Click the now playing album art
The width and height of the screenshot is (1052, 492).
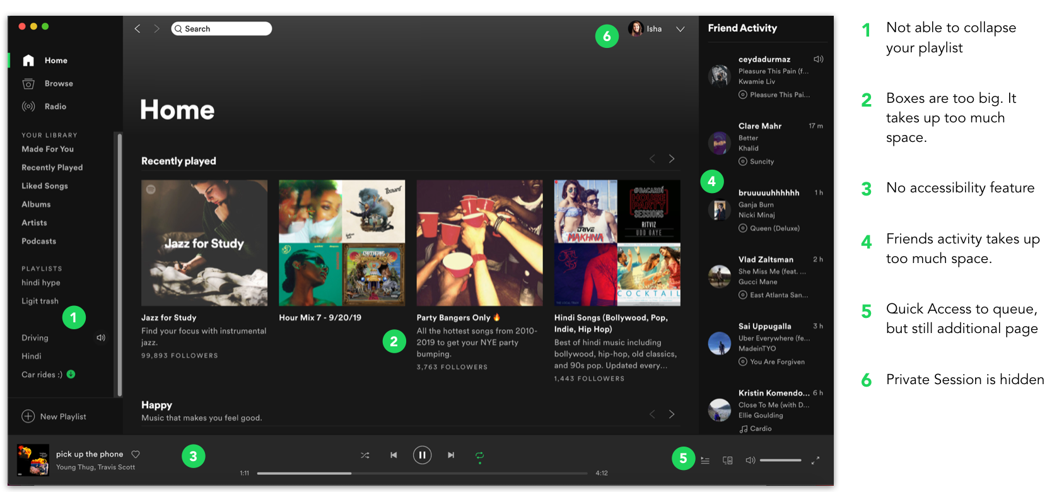(x=33, y=460)
